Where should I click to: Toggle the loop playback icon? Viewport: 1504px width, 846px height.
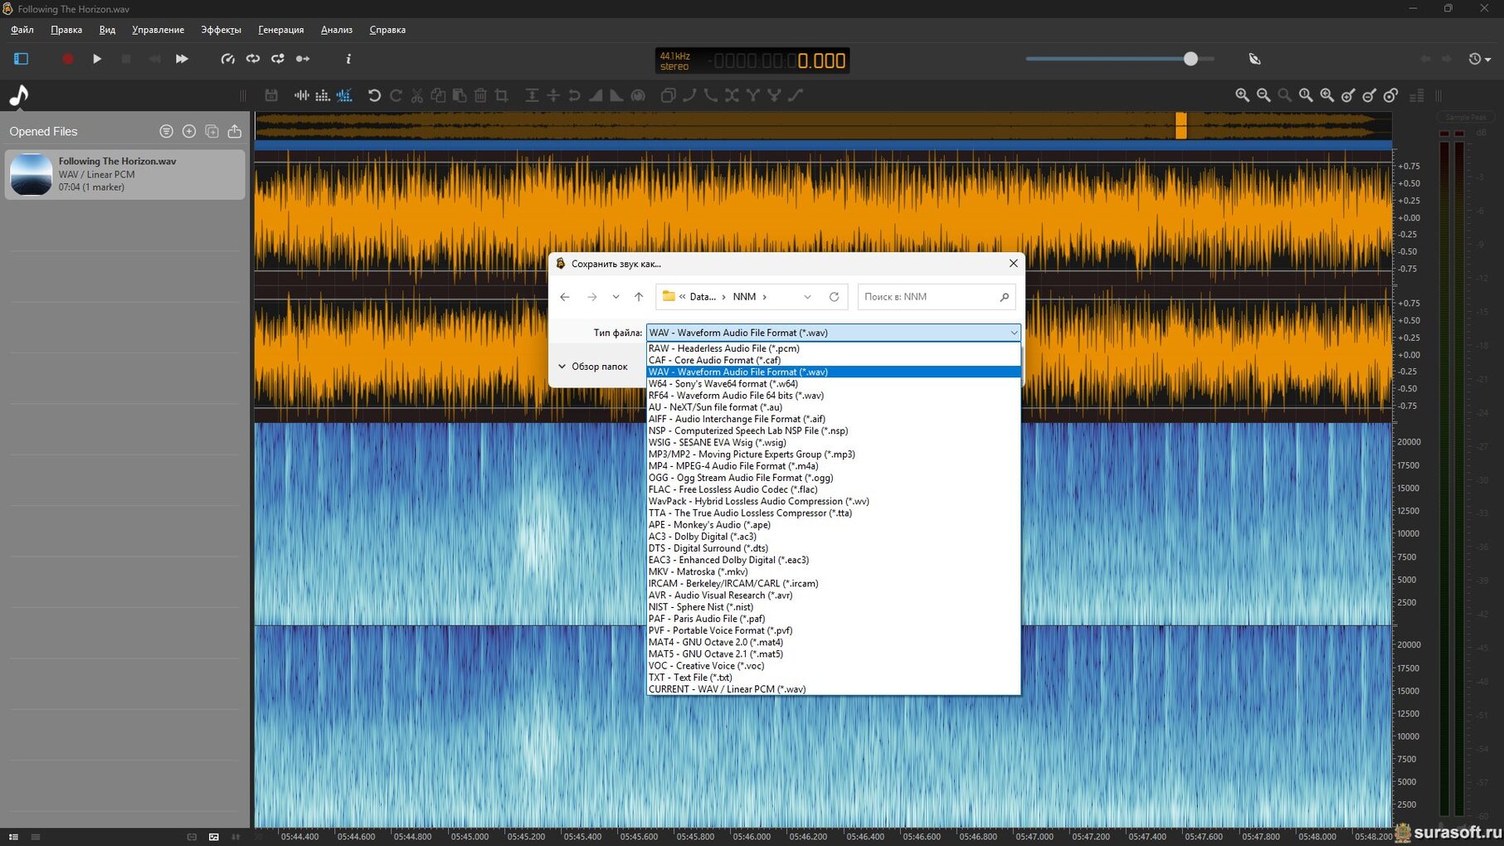pyautogui.click(x=253, y=59)
